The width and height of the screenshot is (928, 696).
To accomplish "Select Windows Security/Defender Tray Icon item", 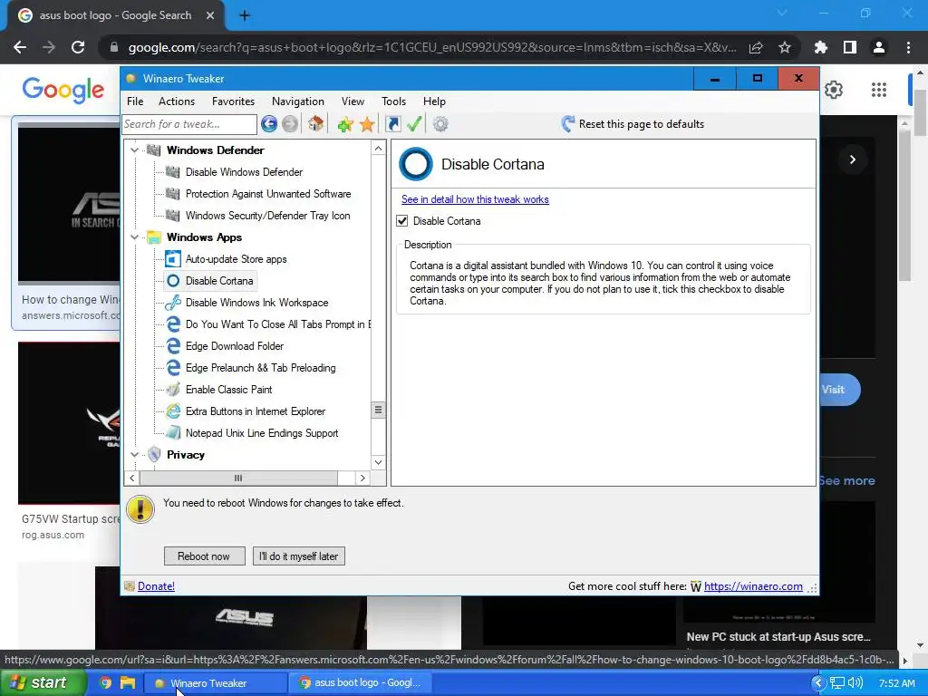I will [267, 216].
